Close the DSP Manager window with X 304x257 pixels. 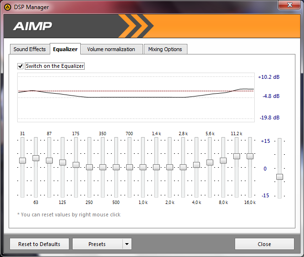click(x=290, y=5)
